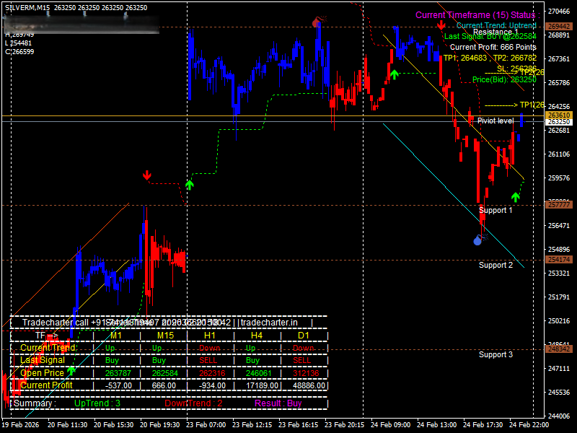Viewport: 577px width, 433px height.
Task: Select the green buy arrow at the 23 Feb 07:00 separator
Action: click(189, 185)
